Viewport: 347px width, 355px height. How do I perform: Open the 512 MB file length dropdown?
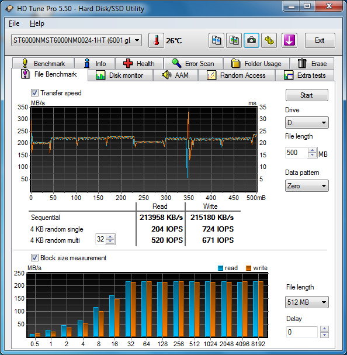coord(307,302)
